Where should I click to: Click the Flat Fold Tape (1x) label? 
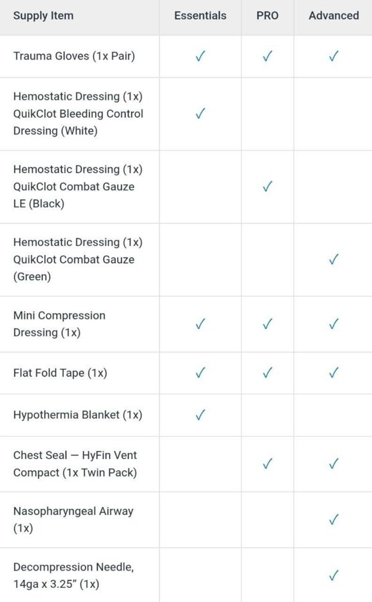60,373
